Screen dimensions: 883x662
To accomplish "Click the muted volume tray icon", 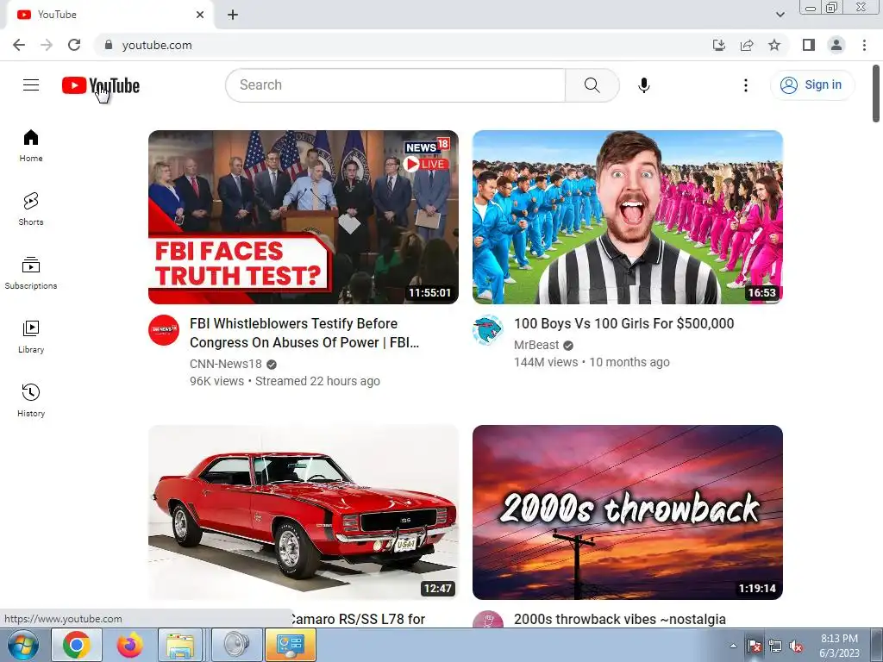I will 796,646.
